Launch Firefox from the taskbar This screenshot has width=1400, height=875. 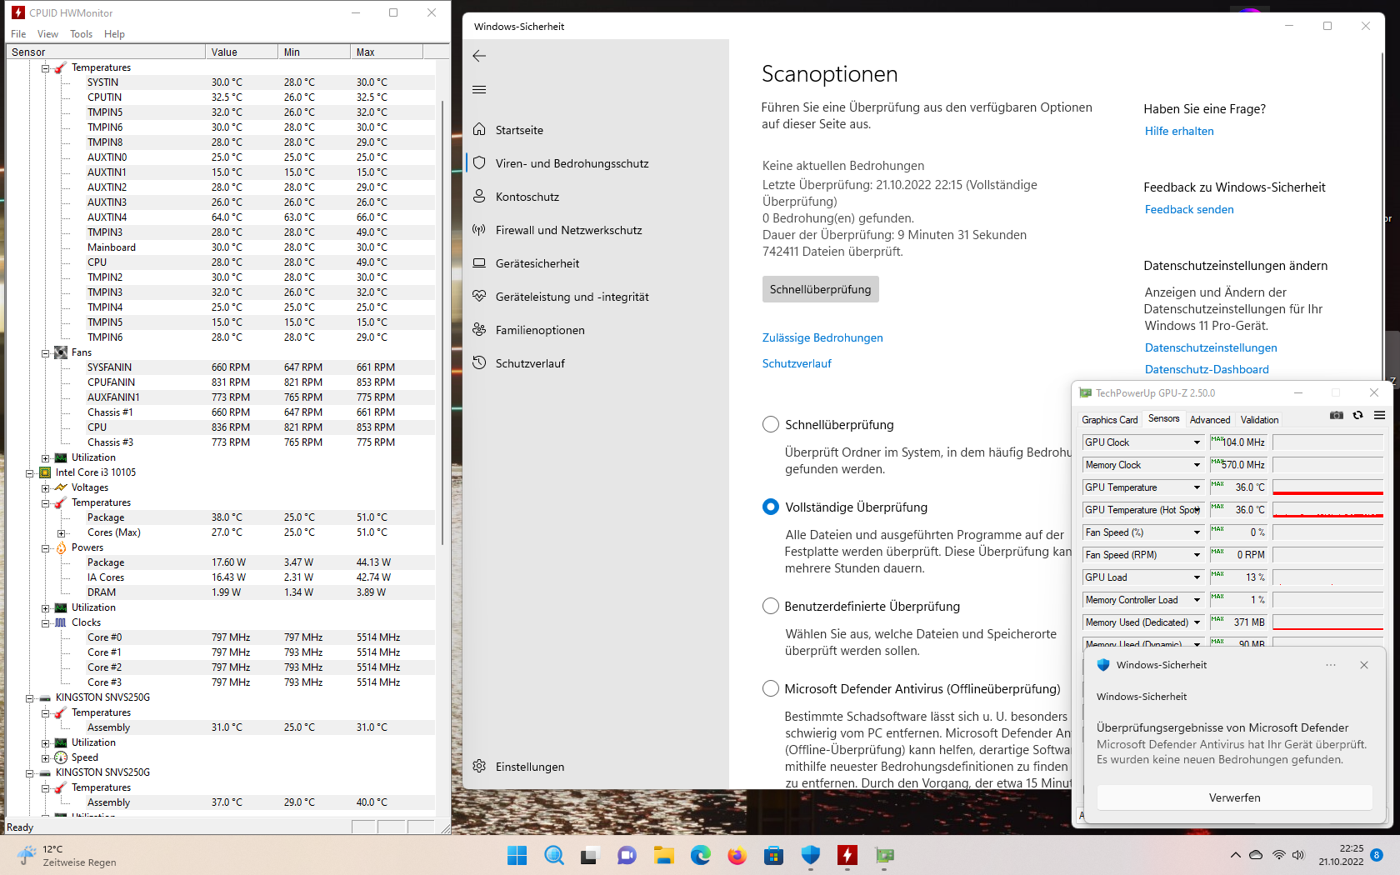coord(737,855)
